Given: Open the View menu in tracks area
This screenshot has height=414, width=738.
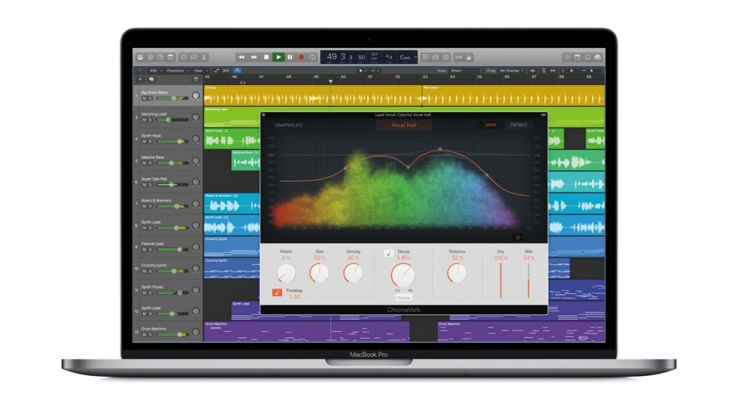Looking at the screenshot, I should [x=201, y=71].
